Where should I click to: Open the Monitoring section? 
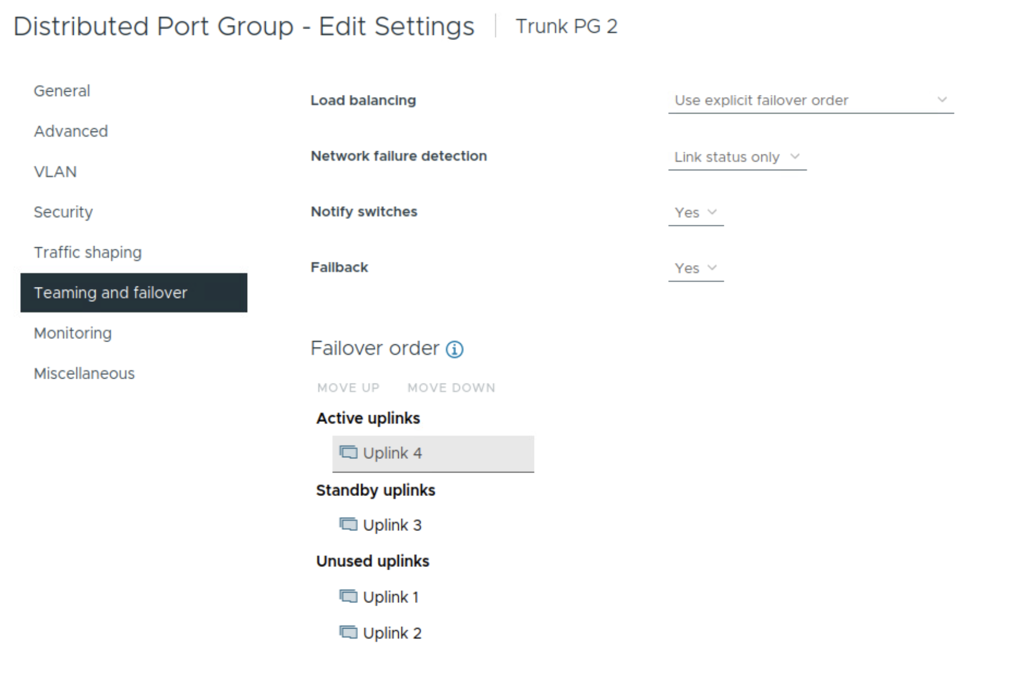pyautogui.click(x=73, y=333)
